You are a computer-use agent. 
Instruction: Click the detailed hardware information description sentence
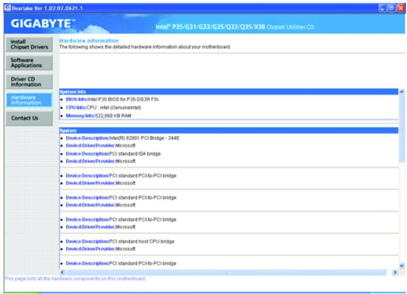pyautogui.click(x=145, y=47)
